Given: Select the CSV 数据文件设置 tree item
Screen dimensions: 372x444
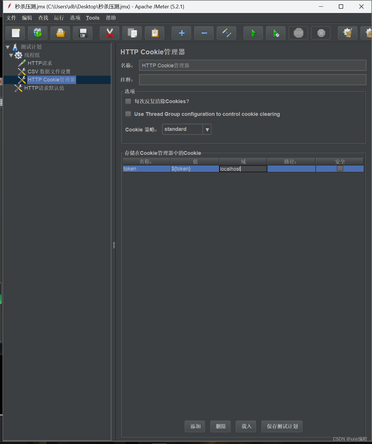Looking at the screenshot, I should point(49,71).
